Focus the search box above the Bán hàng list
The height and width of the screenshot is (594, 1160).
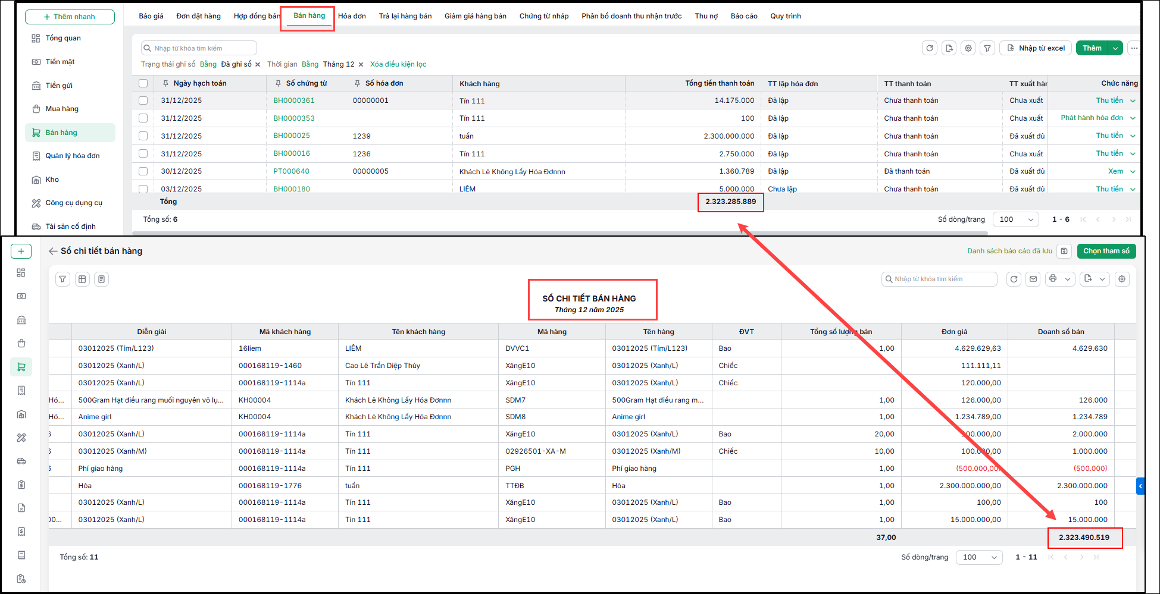(x=199, y=48)
